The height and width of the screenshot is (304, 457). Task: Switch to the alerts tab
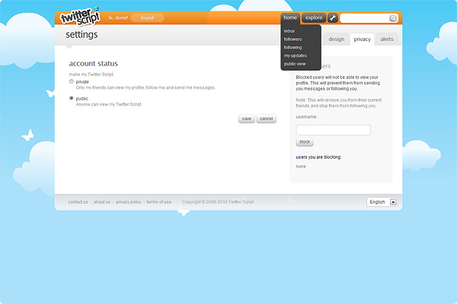387,39
